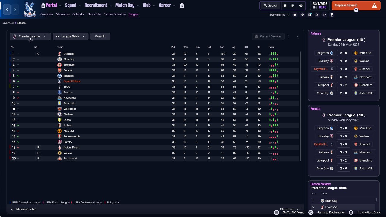The image size is (386, 217).
Task: Switch to the Calendar tab
Action: [78, 14]
